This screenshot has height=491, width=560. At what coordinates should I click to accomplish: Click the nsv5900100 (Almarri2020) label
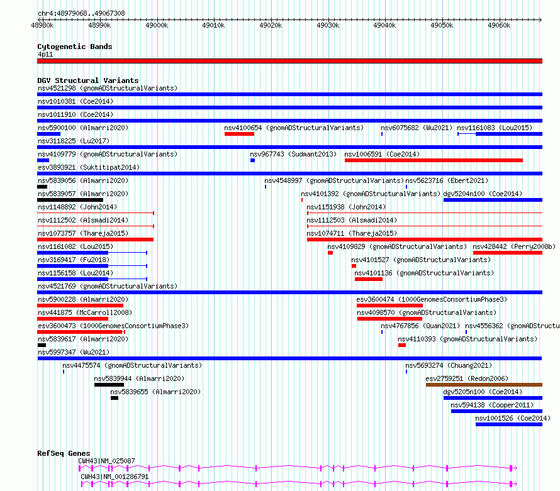pyautogui.click(x=83, y=128)
